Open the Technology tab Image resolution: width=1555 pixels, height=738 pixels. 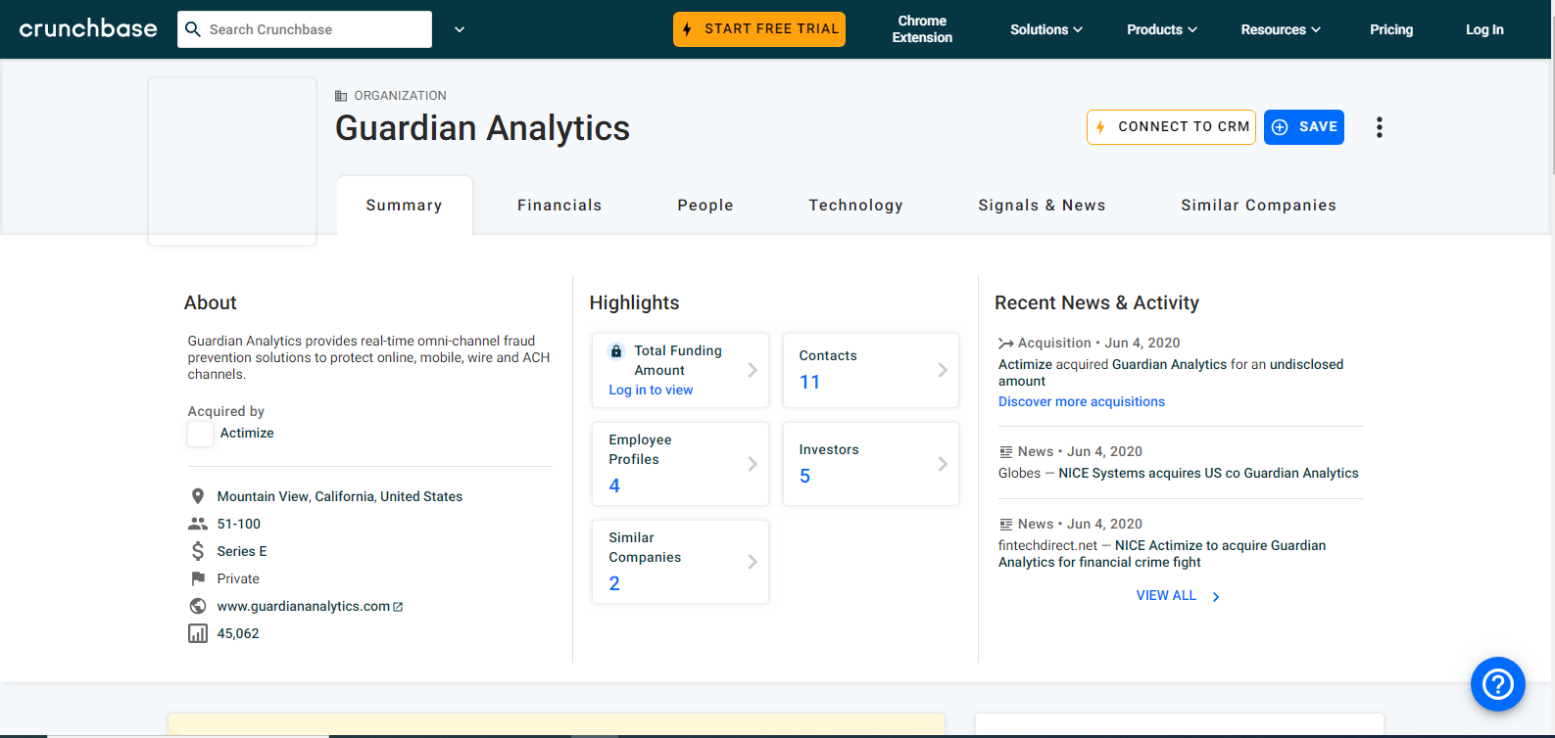click(x=855, y=206)
